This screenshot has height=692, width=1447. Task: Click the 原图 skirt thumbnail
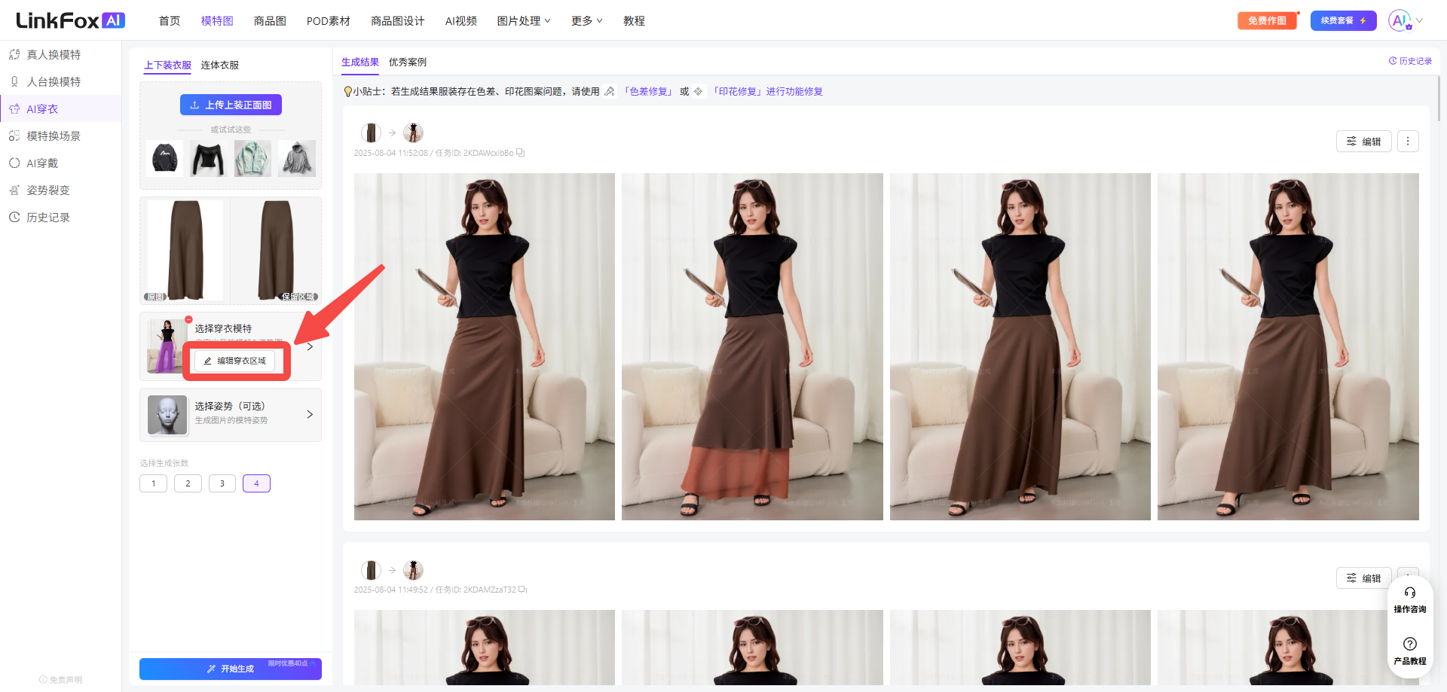tap(185, 251)
